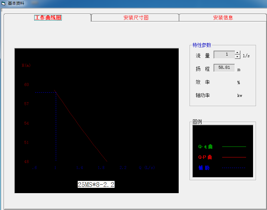The width and height of the screenshot is (267, 210).
Task: Click the Q-η 曲 legend label
Action: [x=205, y=147]
